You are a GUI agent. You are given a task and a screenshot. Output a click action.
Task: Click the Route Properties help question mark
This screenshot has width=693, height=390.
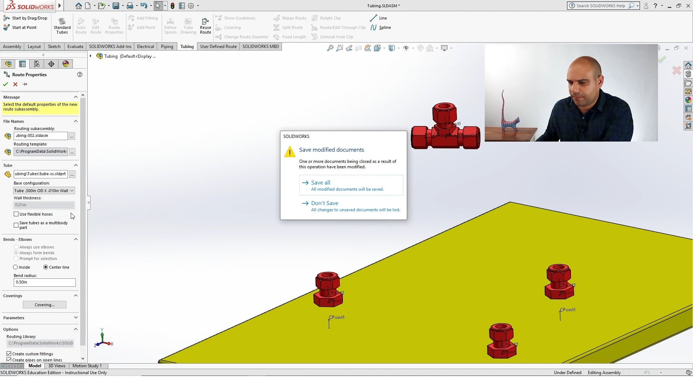(80, 74)
